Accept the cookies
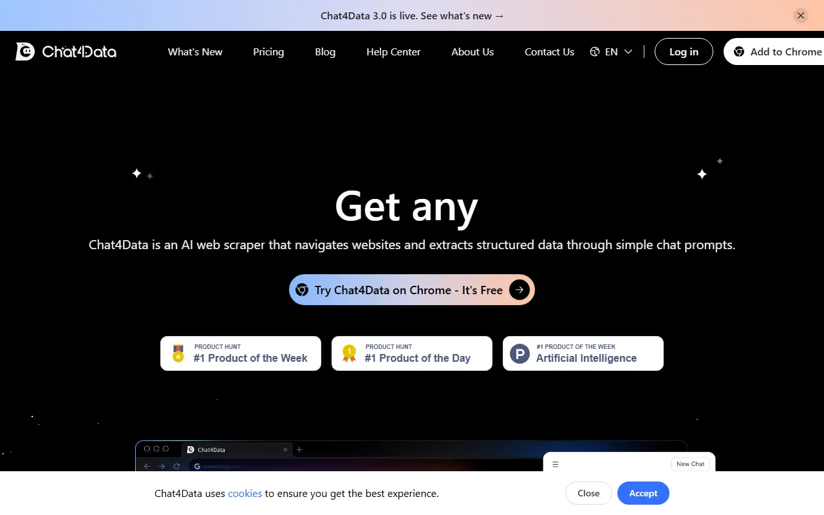Viewport: 824px width, 515px height. point(643,493)
